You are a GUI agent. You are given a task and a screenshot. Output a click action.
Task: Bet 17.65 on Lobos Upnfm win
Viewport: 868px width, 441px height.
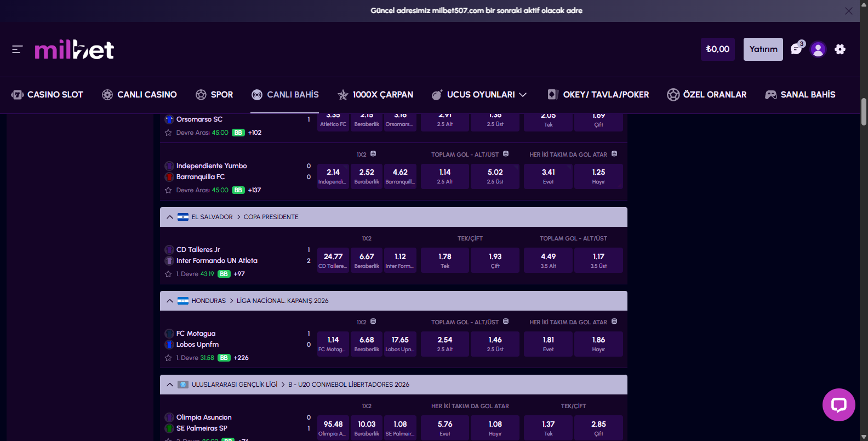click(400, 344)
